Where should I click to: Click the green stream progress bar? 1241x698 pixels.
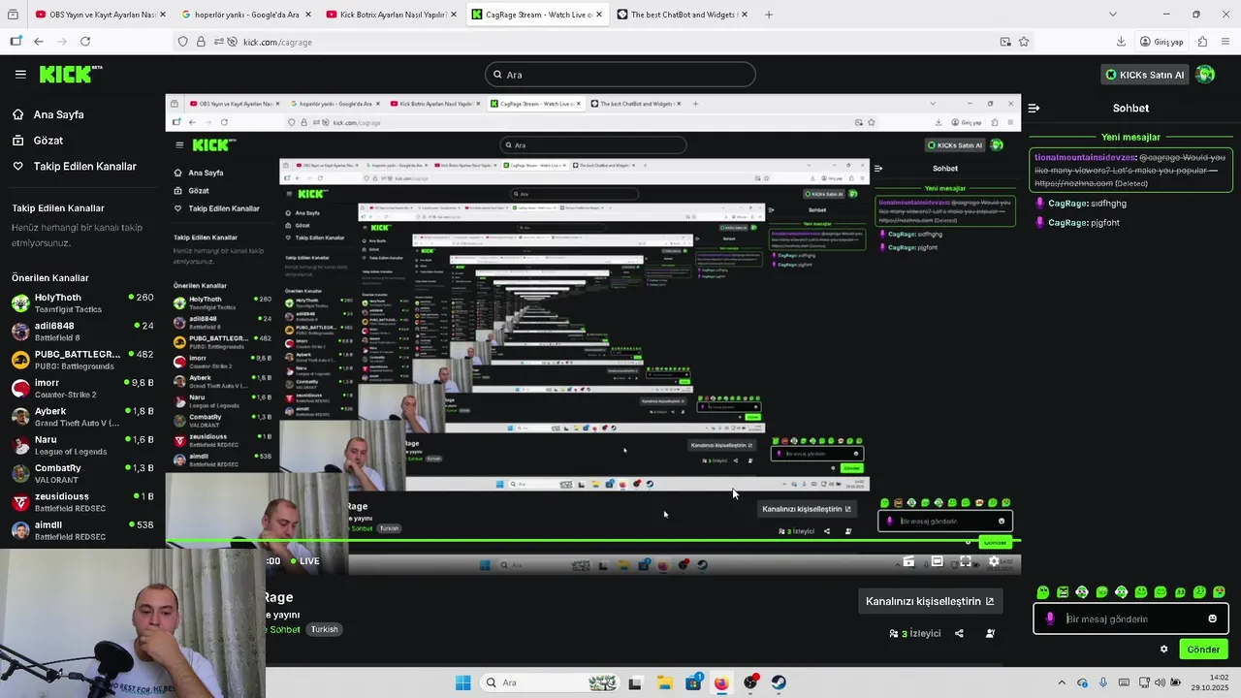point(593,540)
